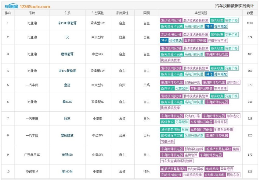Click the complaint count 248
The image size is (260, 180).
[250, 102]
